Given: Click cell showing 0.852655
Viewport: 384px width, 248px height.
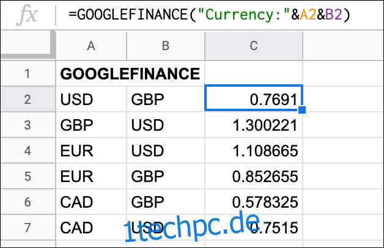Looking at the screenshot, I should [254, 176].
